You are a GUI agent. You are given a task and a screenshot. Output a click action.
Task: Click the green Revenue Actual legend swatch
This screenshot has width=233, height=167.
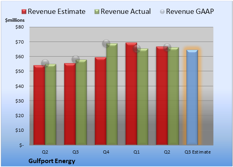97,11
